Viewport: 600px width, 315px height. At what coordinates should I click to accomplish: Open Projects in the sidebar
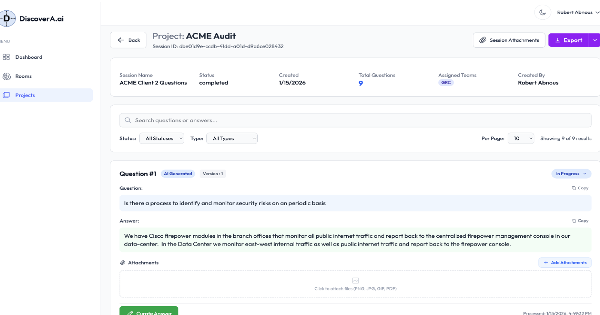point(46,95)
